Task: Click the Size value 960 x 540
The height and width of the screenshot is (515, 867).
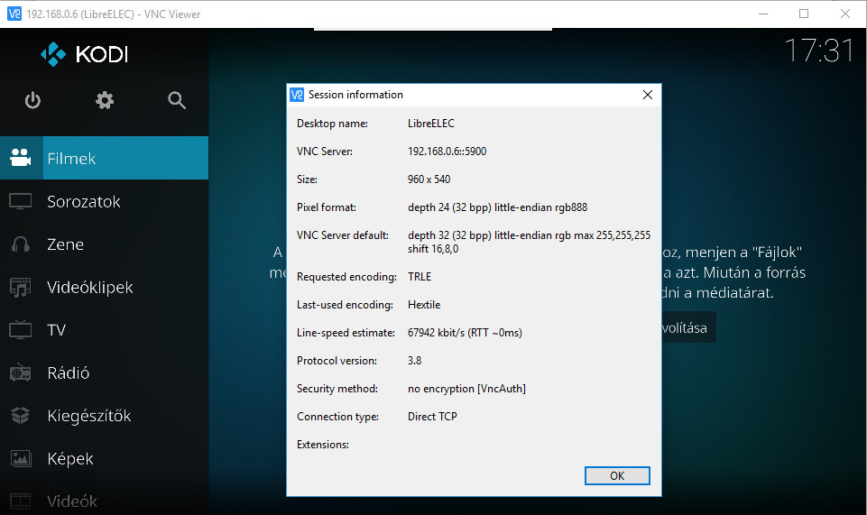Action: [429, 179]
